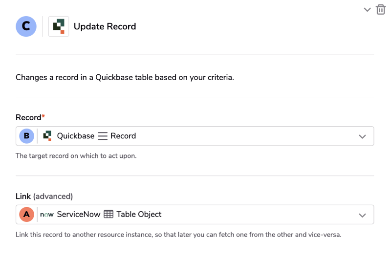The height and width of the screenshot is (261, 391).
Task: Click the record lines icon before Record
Action: click(103, 136)
